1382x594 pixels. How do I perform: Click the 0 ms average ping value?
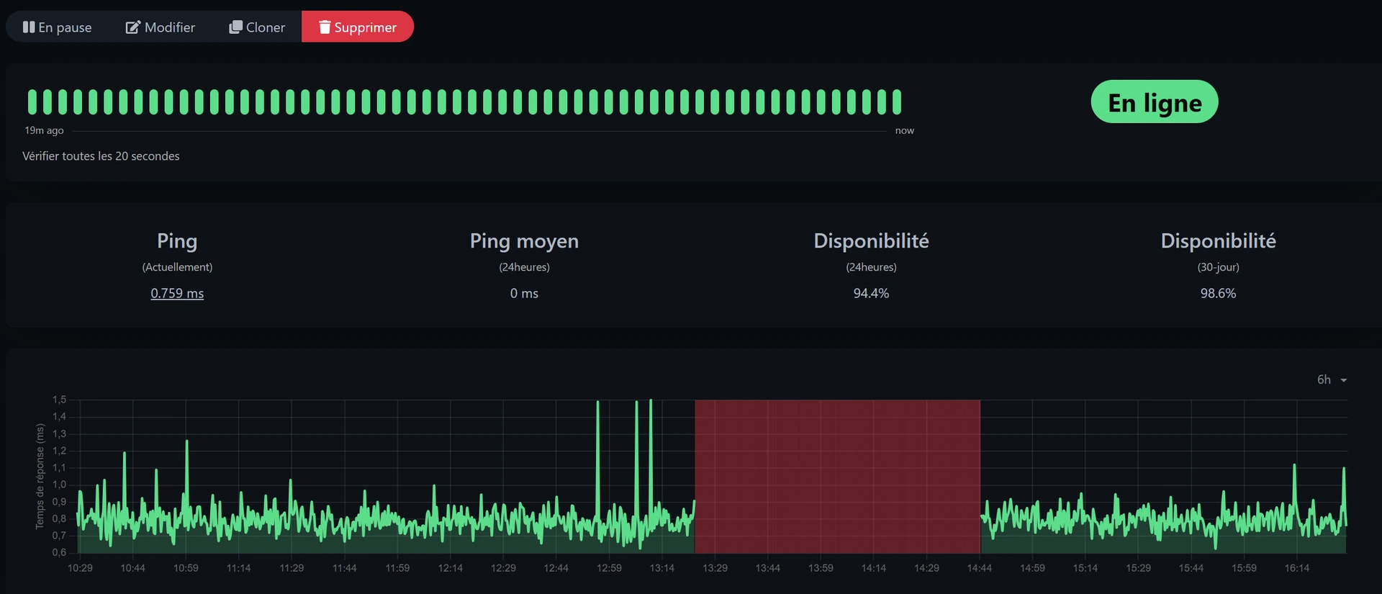click(524, 293)
